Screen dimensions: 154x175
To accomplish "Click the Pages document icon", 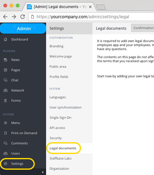I will (6, 70).
